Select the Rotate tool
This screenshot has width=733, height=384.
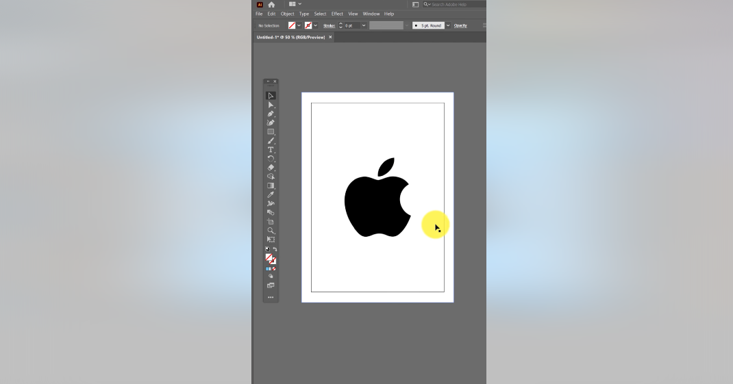[271, 159]
